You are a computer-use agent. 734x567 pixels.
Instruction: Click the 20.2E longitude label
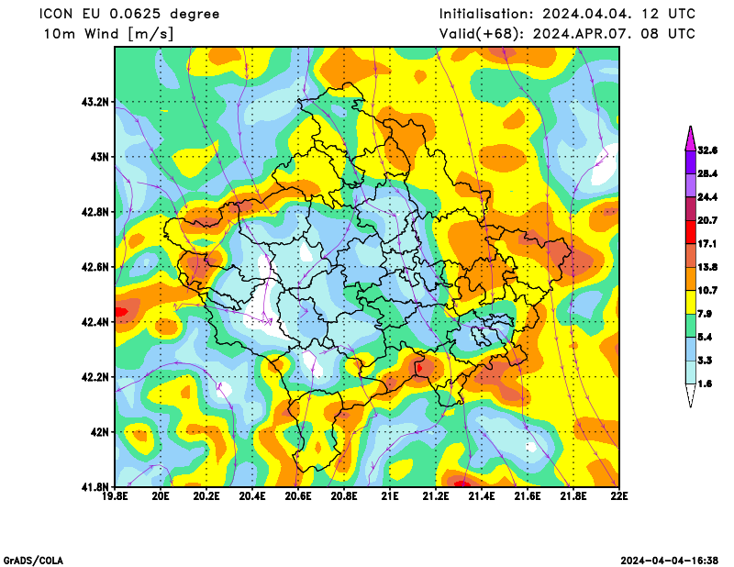click(x=206, y=496)
